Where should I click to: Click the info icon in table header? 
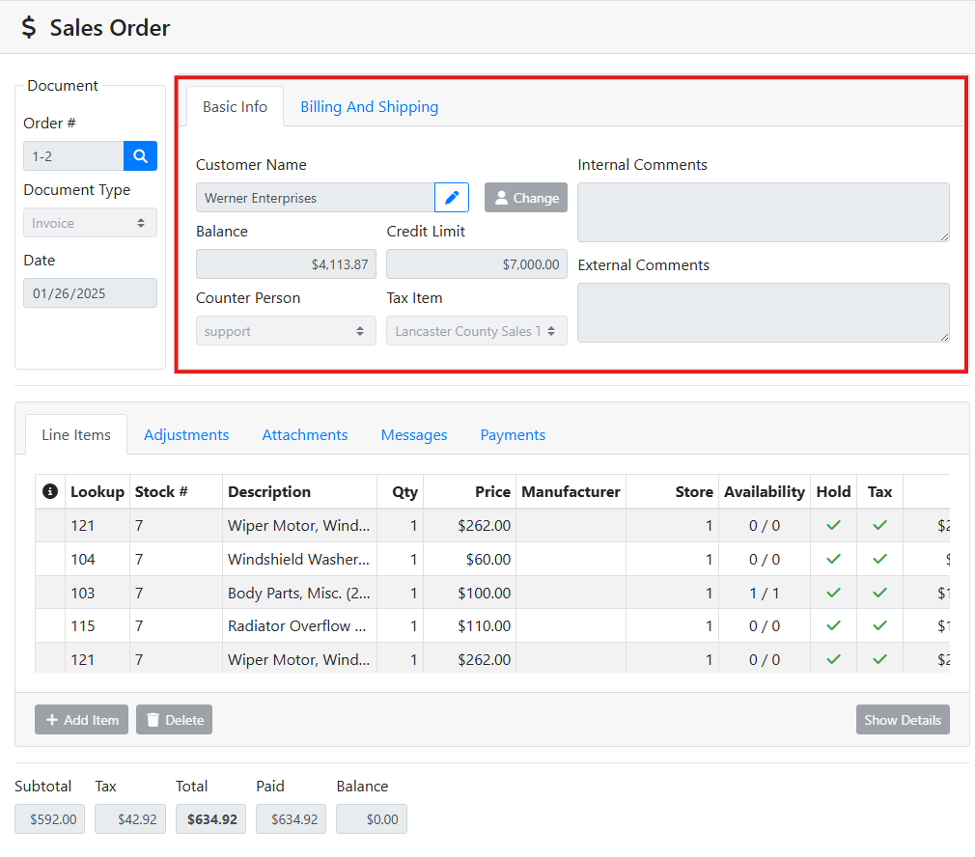click(x=50, y=492)
